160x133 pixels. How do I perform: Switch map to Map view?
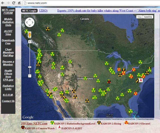click(139, 17)
